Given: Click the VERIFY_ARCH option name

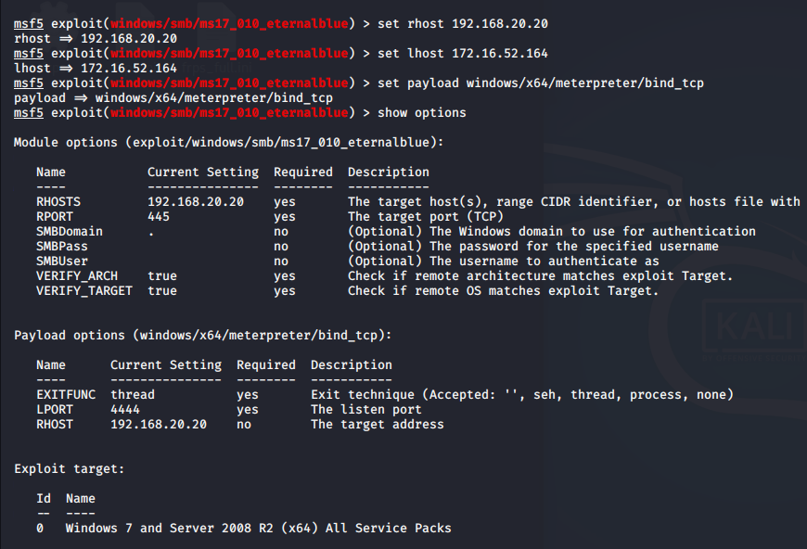Looking at the screenshot, I should (77, 276).
